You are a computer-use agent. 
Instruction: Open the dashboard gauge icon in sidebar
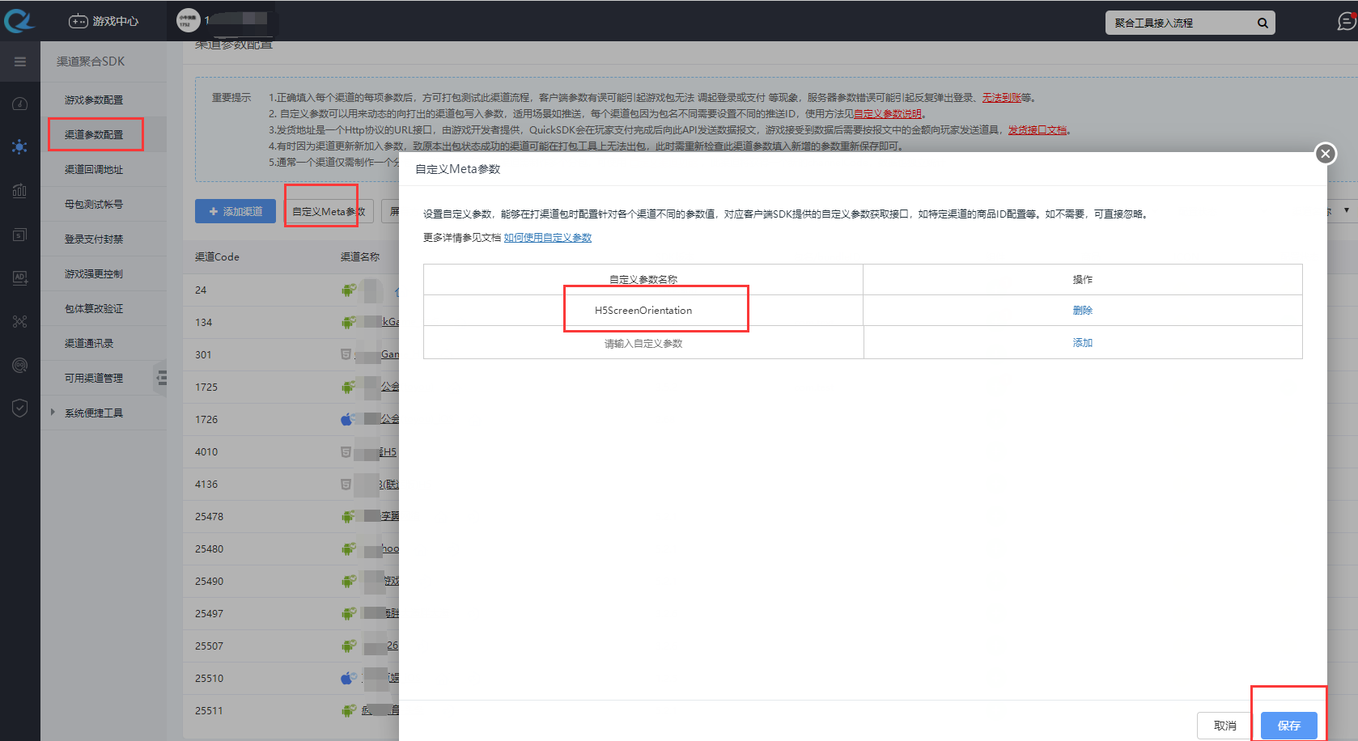pos(20,104)
